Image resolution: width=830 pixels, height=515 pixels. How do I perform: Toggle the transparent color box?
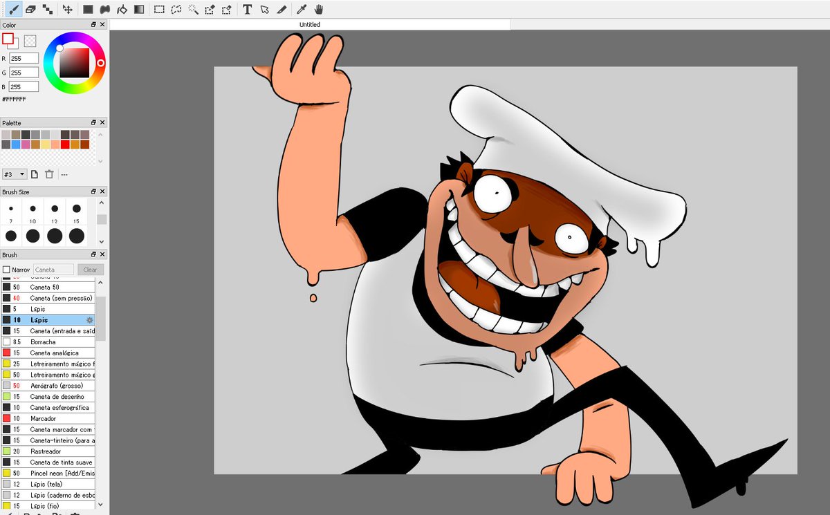pyautogui.click(x=30, y=41)
